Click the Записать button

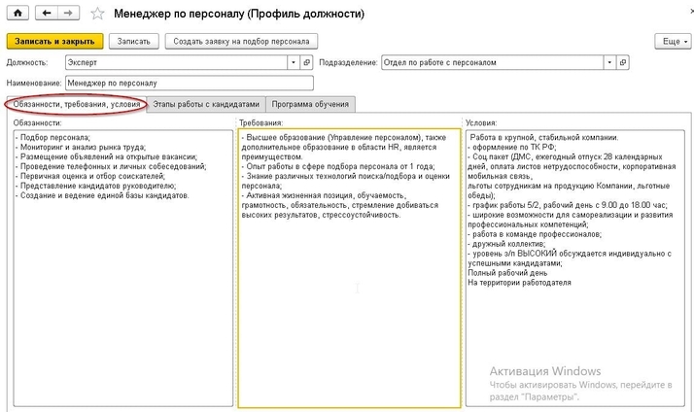click(134, 42)
